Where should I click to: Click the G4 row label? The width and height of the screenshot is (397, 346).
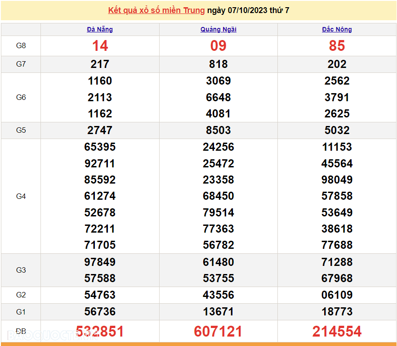click(21, 196)
